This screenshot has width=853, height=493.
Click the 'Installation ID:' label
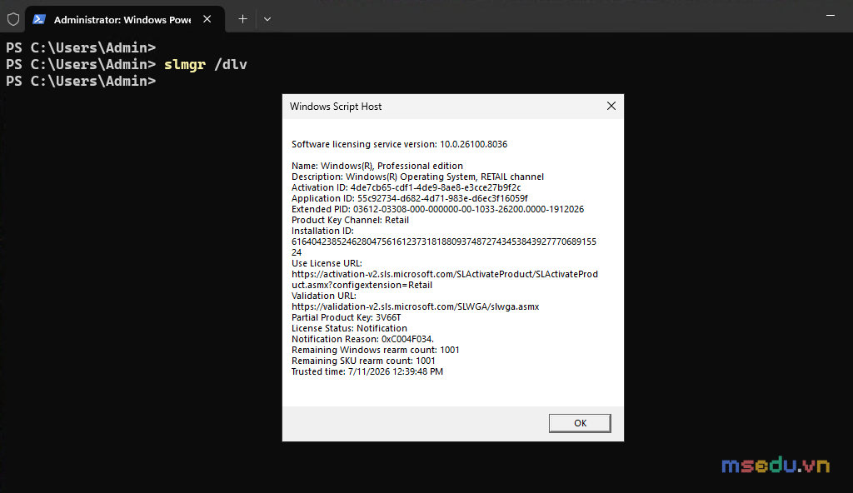[x=322, y=232]
